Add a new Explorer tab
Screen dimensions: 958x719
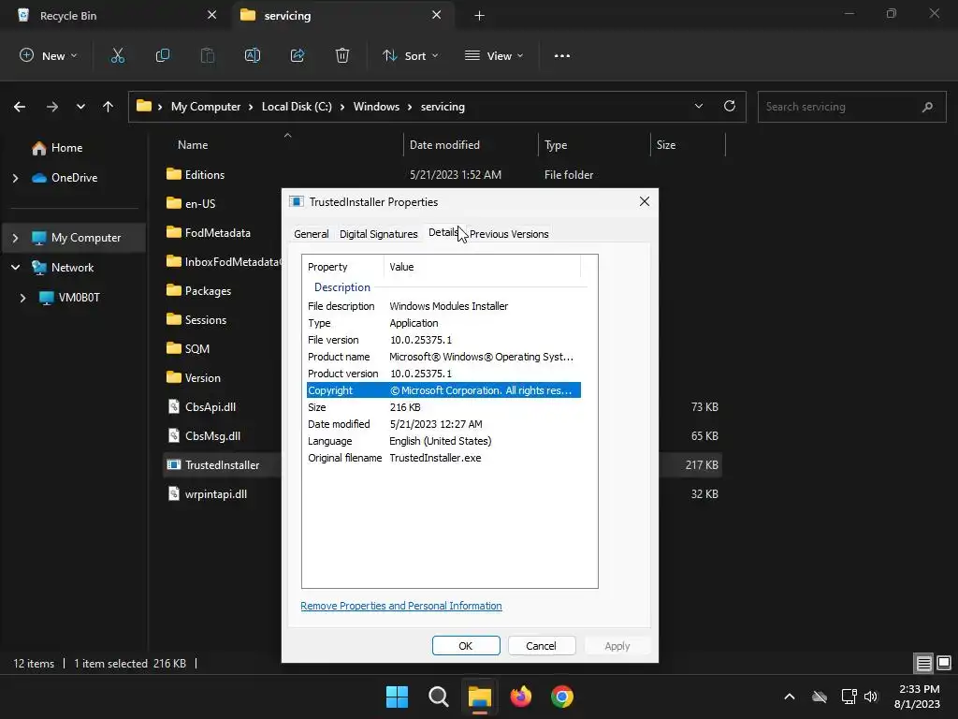(480, 15)
